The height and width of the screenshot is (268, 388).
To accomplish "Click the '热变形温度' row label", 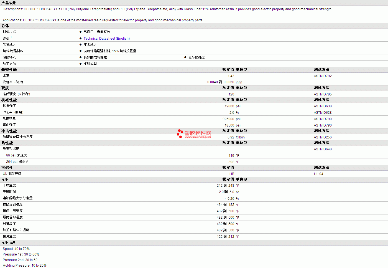I will click(x=11, y=149).
